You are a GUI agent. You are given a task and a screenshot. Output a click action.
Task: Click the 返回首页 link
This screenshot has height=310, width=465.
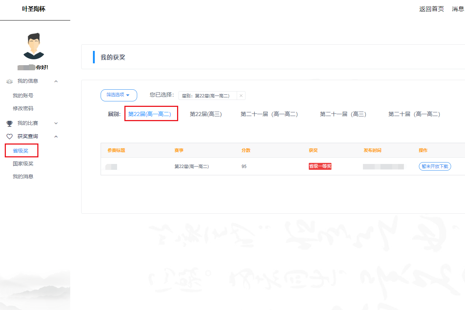[x=431, y=9]
